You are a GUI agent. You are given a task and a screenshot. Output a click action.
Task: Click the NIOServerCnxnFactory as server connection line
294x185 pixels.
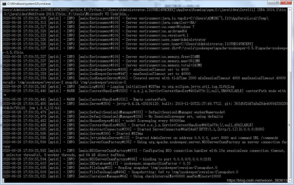(145, 142)
